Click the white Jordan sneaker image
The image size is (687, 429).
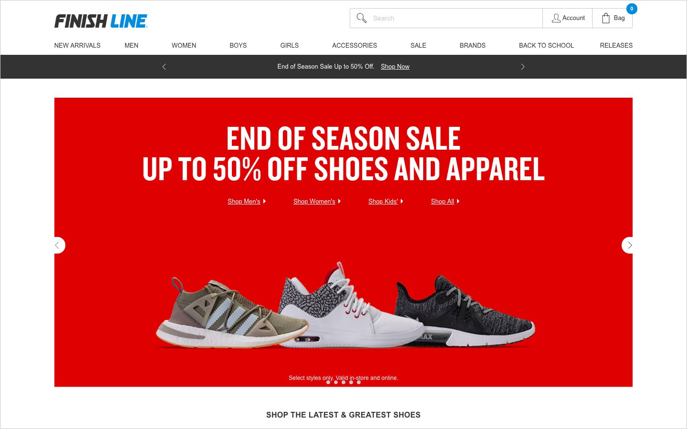[x=351, y=305]
